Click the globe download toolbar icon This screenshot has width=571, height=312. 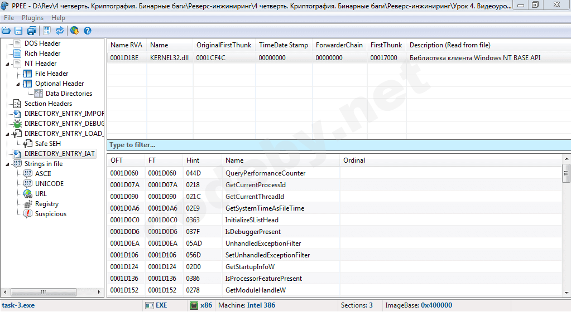click(x=74, y=31)
